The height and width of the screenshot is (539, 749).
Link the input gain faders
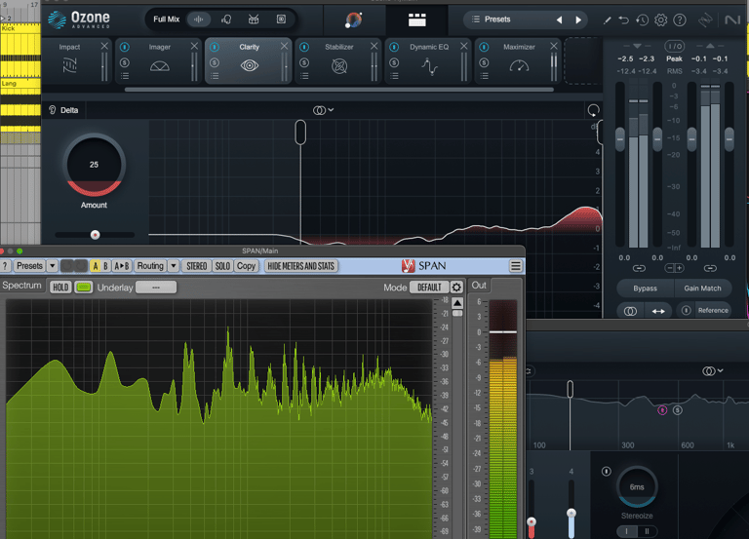(639, 269)
